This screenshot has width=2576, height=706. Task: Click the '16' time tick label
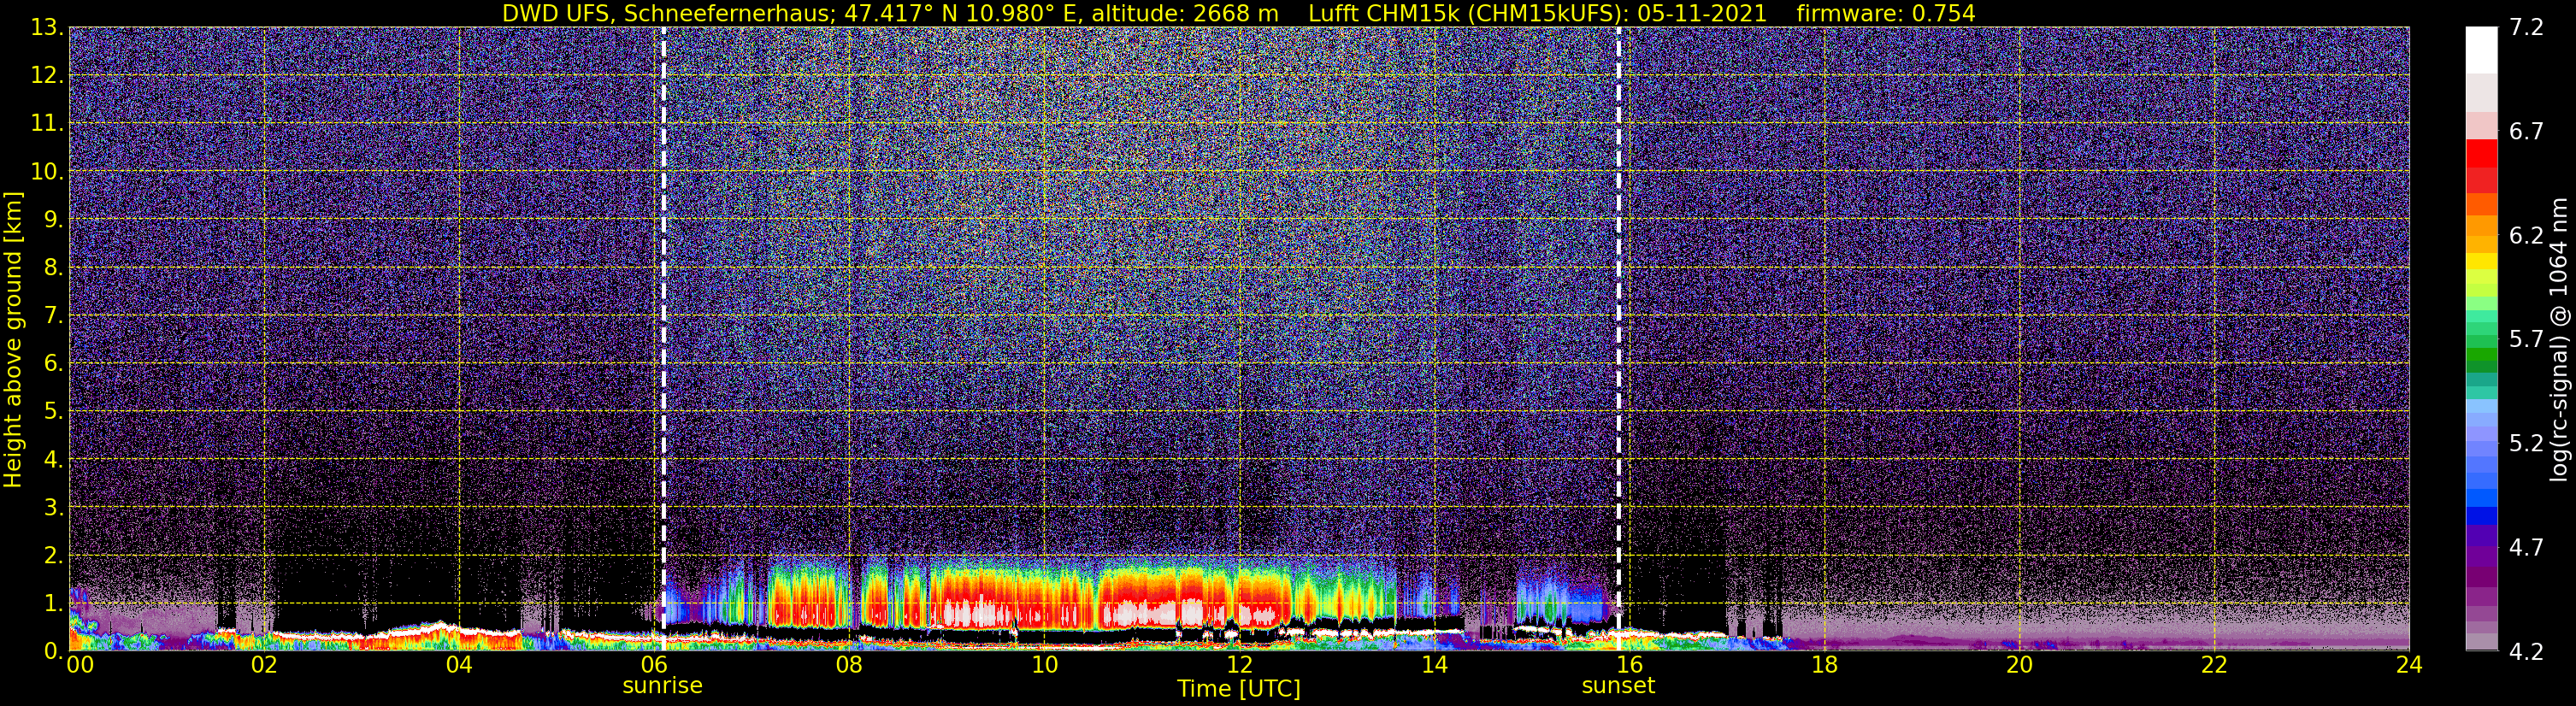tap(1629, 665)
